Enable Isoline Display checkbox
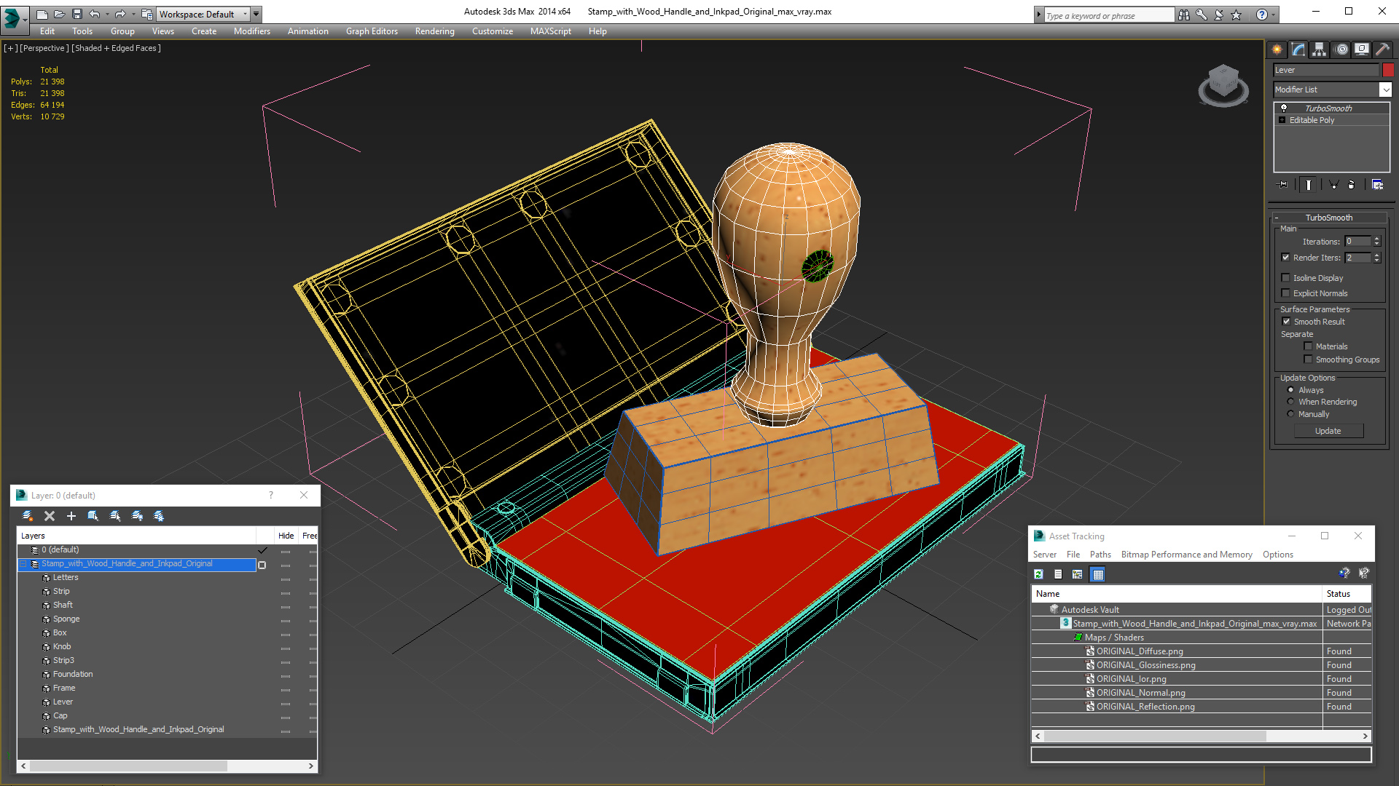The image size is (1399, 786). coord(1286,278)
